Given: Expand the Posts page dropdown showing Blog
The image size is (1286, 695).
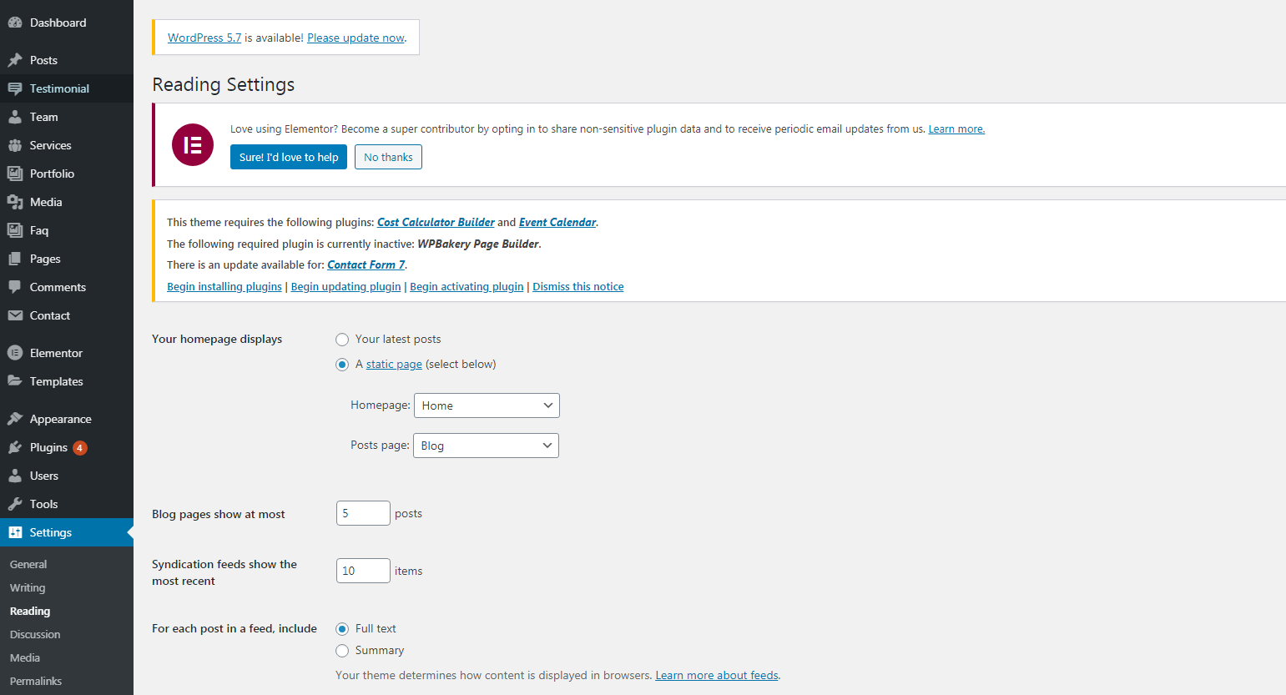Looking at the screenshot, I should [486, 446].
